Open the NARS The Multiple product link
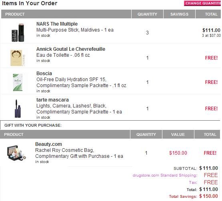Screen dimensions: 222x201 57,24
